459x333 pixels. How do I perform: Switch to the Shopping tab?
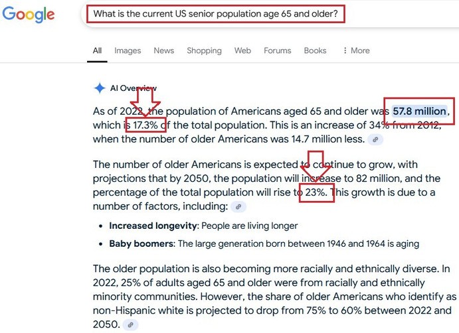(205, 50)
